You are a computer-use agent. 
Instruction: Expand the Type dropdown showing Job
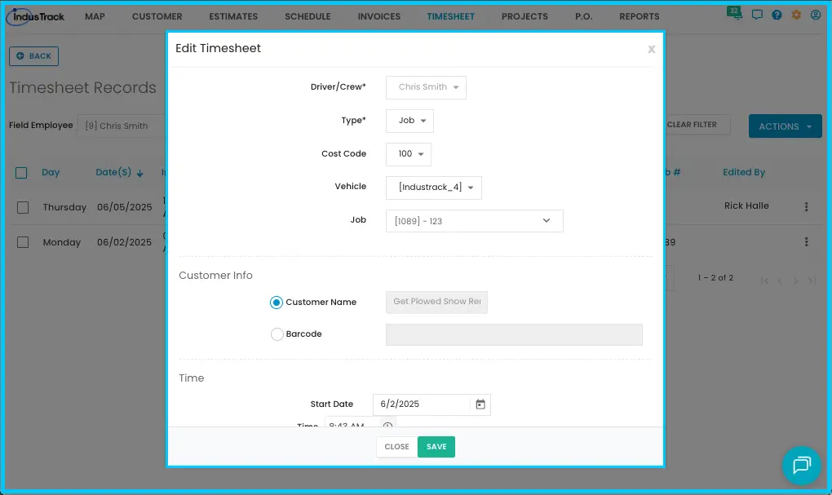409,121
